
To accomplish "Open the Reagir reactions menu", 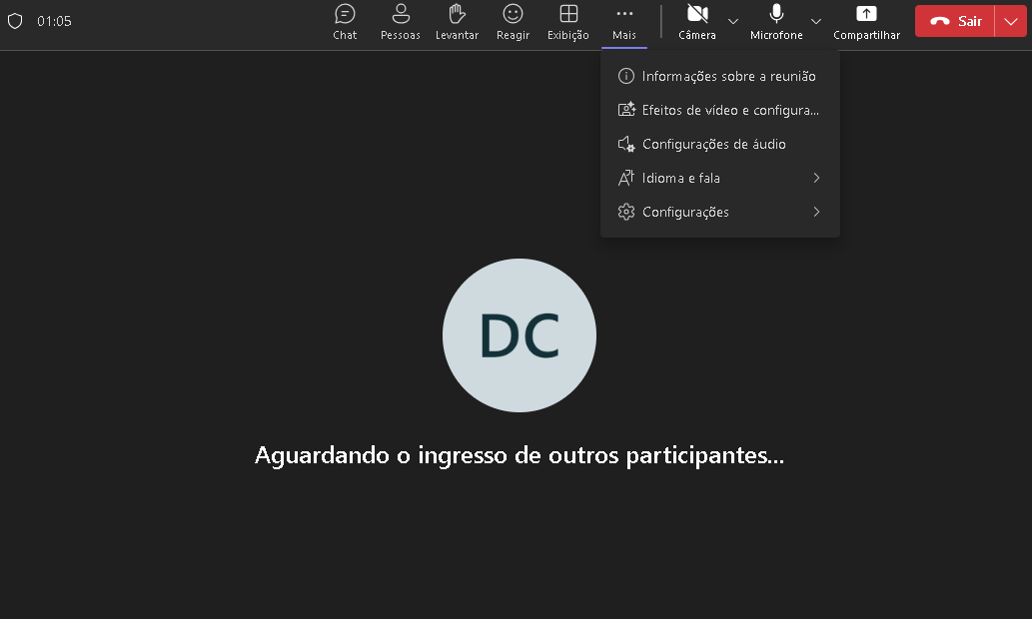I will coord(513,22).
